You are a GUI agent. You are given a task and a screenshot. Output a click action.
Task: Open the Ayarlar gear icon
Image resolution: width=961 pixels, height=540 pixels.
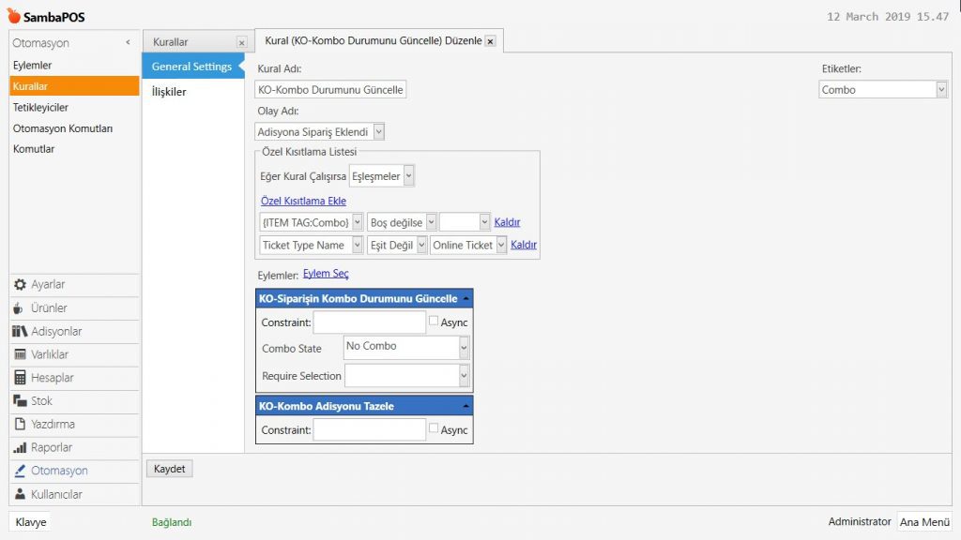(20, 285)
